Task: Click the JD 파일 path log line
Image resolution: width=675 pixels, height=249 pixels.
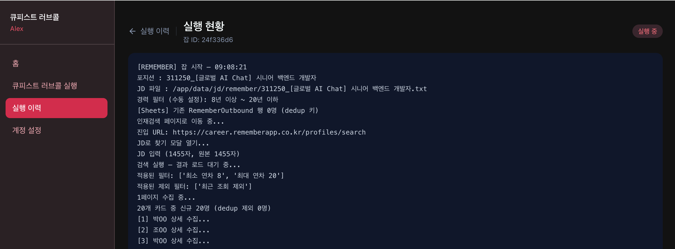Action: 282,89
